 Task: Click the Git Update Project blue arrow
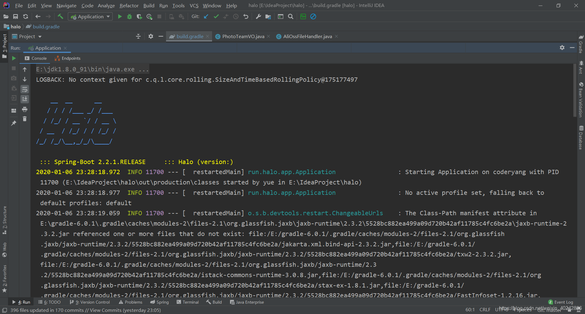pos(206,16)
